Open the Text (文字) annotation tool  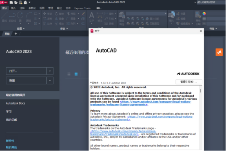pyautogui.click(x=91, y=17)
